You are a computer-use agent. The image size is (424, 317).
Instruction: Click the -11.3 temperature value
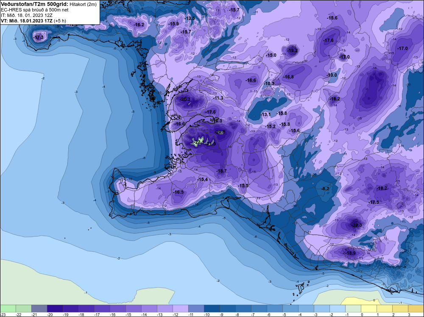pyautogui.click(x=218, y=98)
